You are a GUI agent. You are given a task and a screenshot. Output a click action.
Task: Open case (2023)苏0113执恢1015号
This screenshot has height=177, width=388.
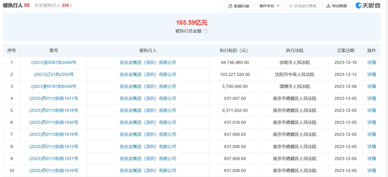pyautogui.click(x=54, y=147)
